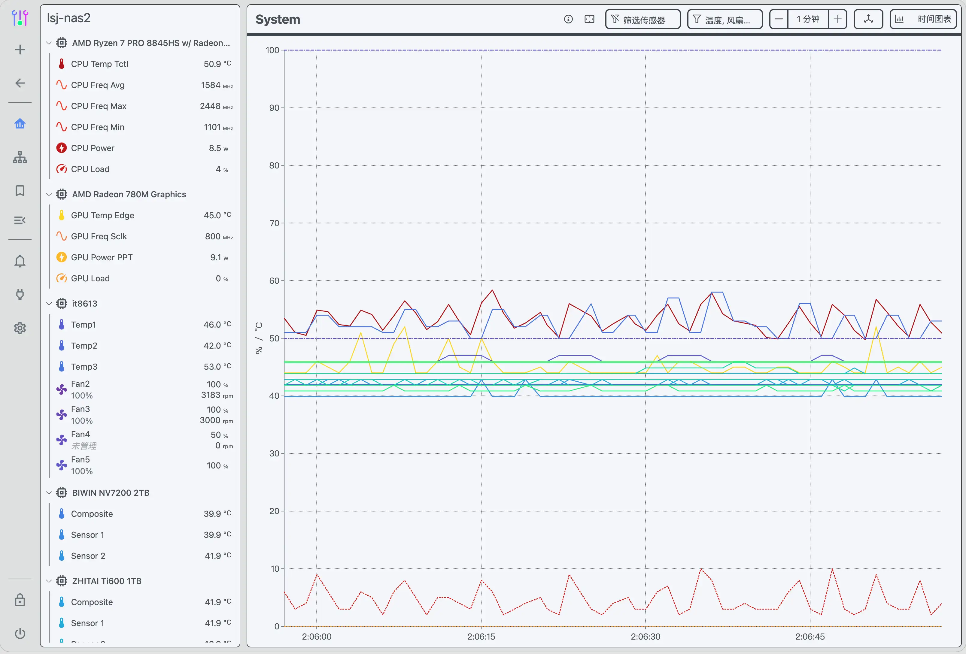
Task: Select the Fan3 channel row
Action: tap(144, 415)
